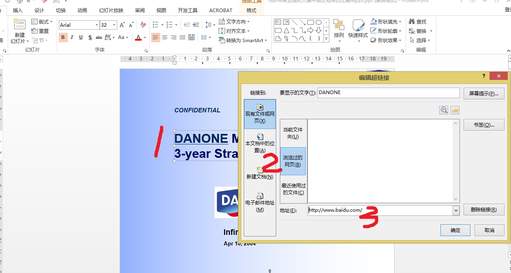This screenshot has height=273, width=511.
Task: Clear all formatting with eraser icon
Action: click(x=143, y=25)
